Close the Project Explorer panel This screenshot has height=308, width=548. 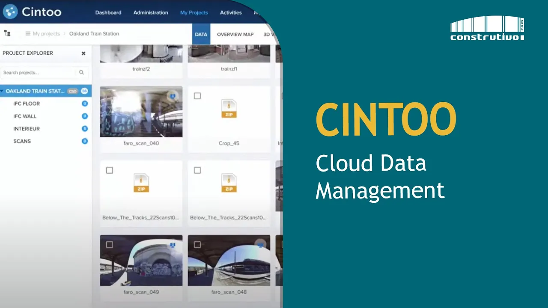tap(83, 53)
